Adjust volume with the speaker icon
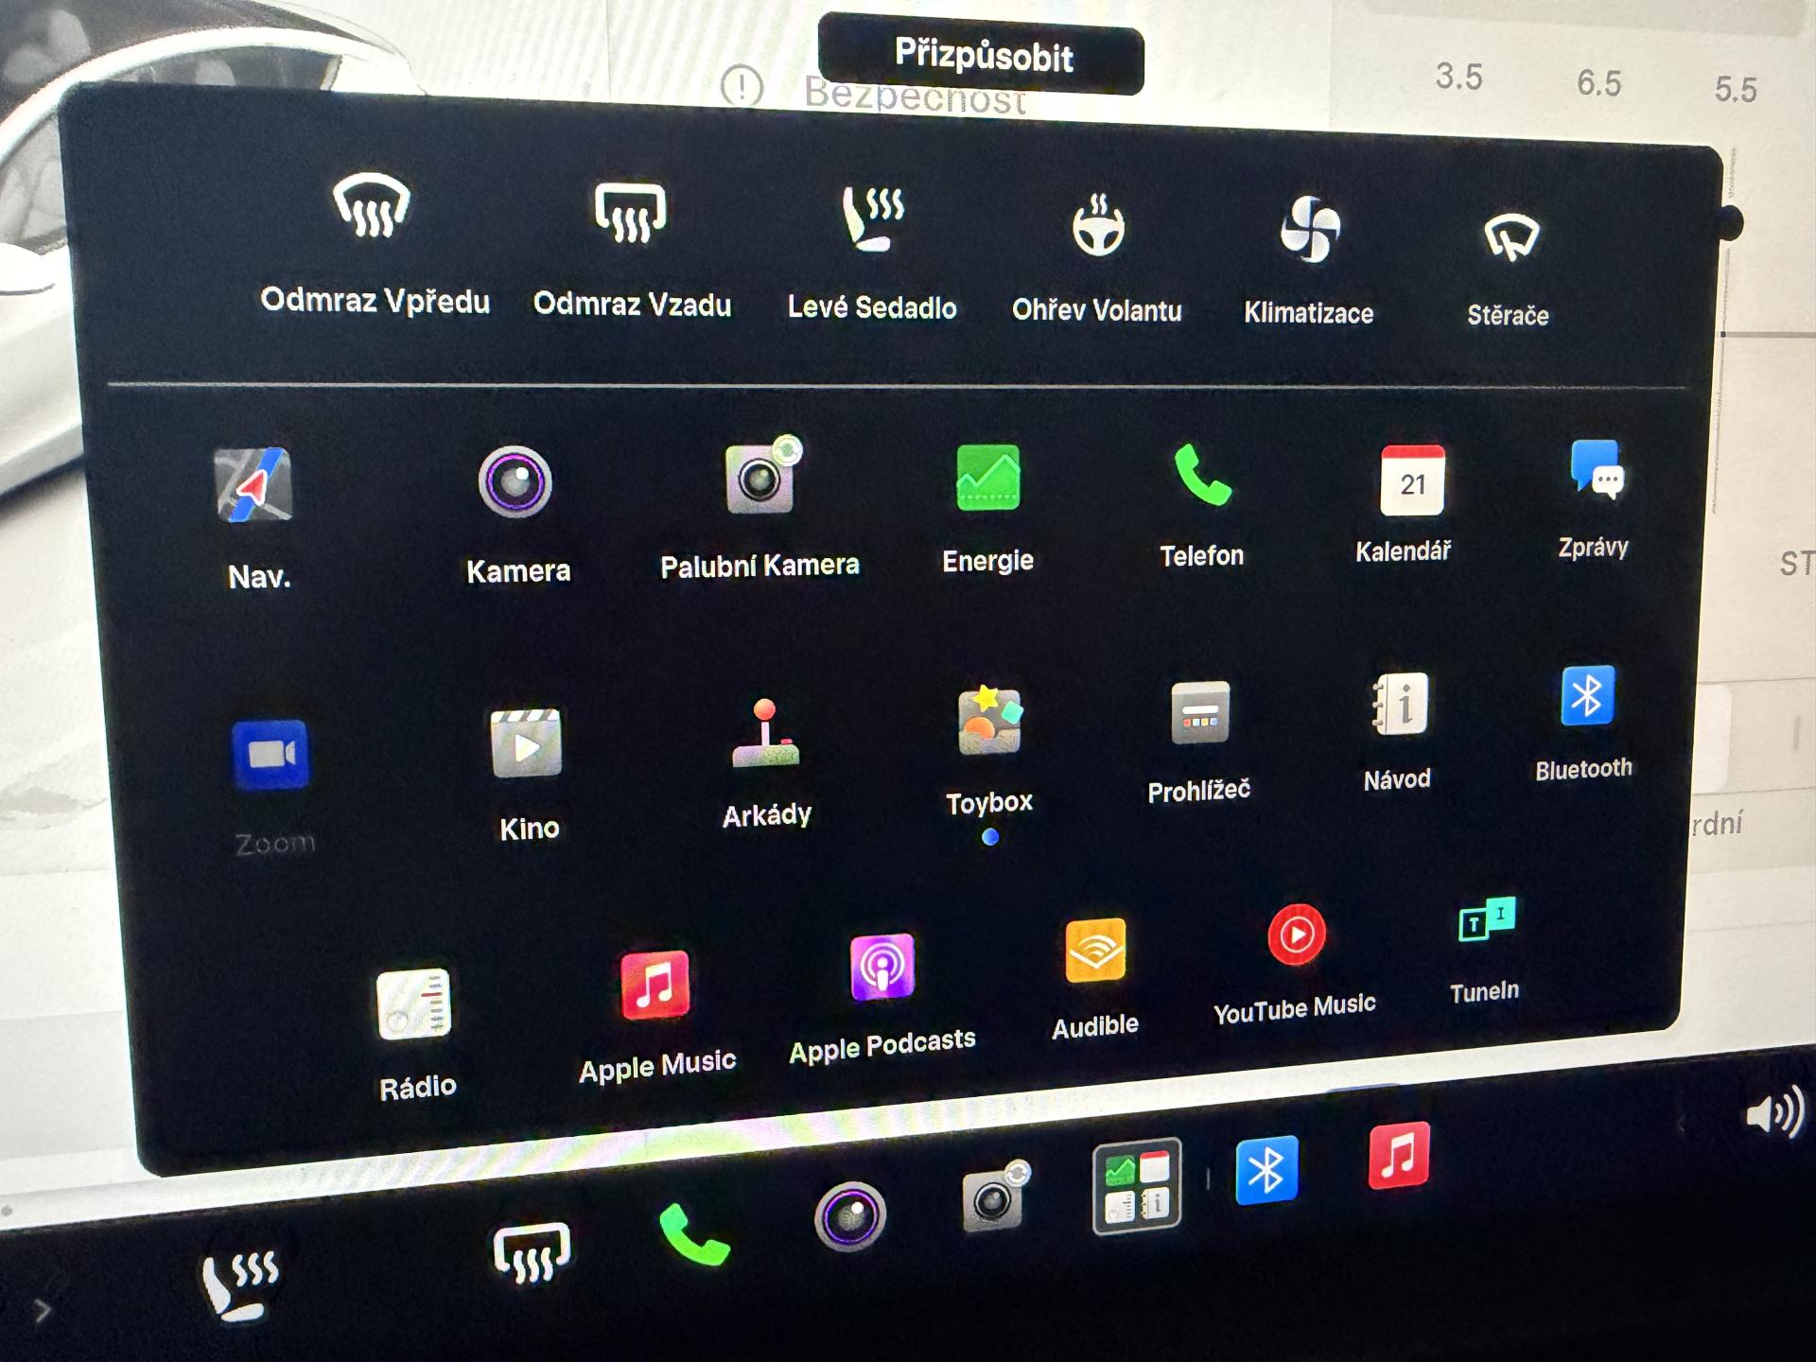Image resolution: width=1816 pixels, height=1362 pixels. click(1774, 1113)
